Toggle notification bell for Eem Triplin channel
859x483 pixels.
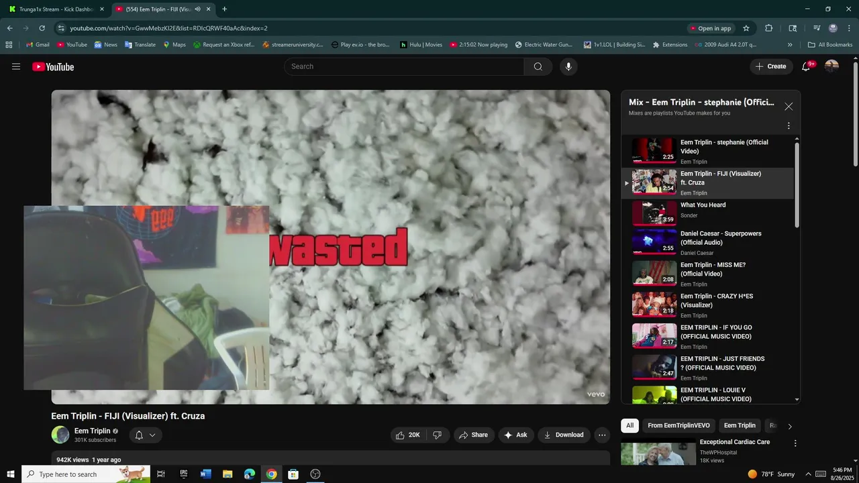(x=146, y=435)
